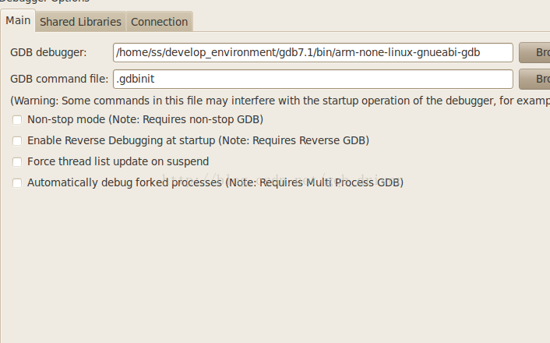Click the "GDB debugger:" label
The width and height of the screenshot is (550, 343).
point(48,53)
